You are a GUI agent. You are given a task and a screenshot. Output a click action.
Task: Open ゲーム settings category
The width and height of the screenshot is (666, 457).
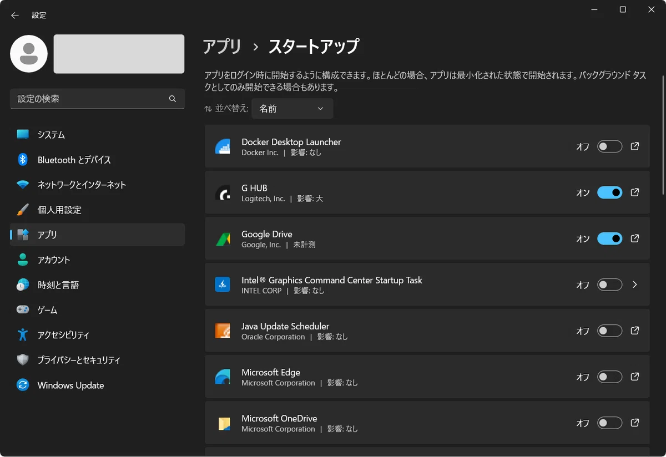coord(97,310)
